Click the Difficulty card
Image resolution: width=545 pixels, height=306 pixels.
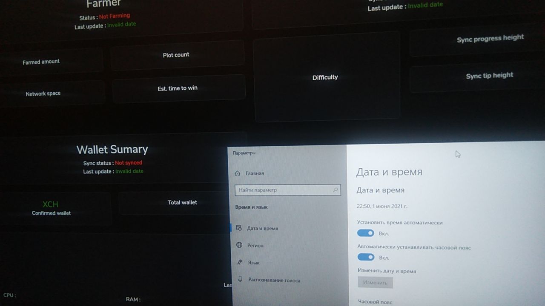tap(327, 78)
